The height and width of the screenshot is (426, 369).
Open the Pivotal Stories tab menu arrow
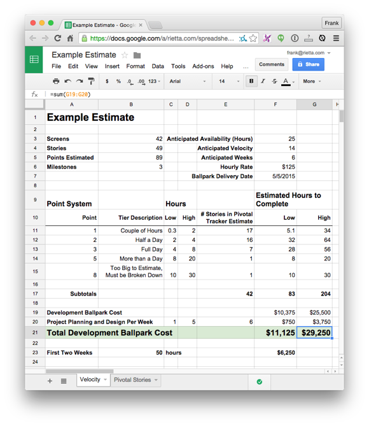(156, 380)
